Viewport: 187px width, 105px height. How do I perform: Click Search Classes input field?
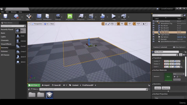pyautogui.click(x=13, y=26)
